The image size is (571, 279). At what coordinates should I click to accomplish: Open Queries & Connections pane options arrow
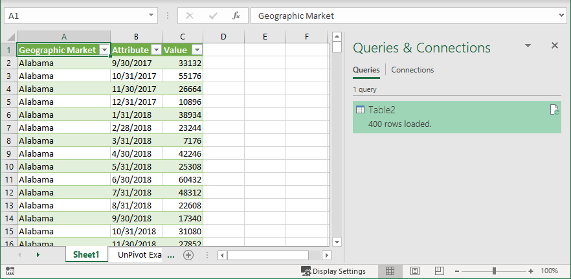pos(528,45)
